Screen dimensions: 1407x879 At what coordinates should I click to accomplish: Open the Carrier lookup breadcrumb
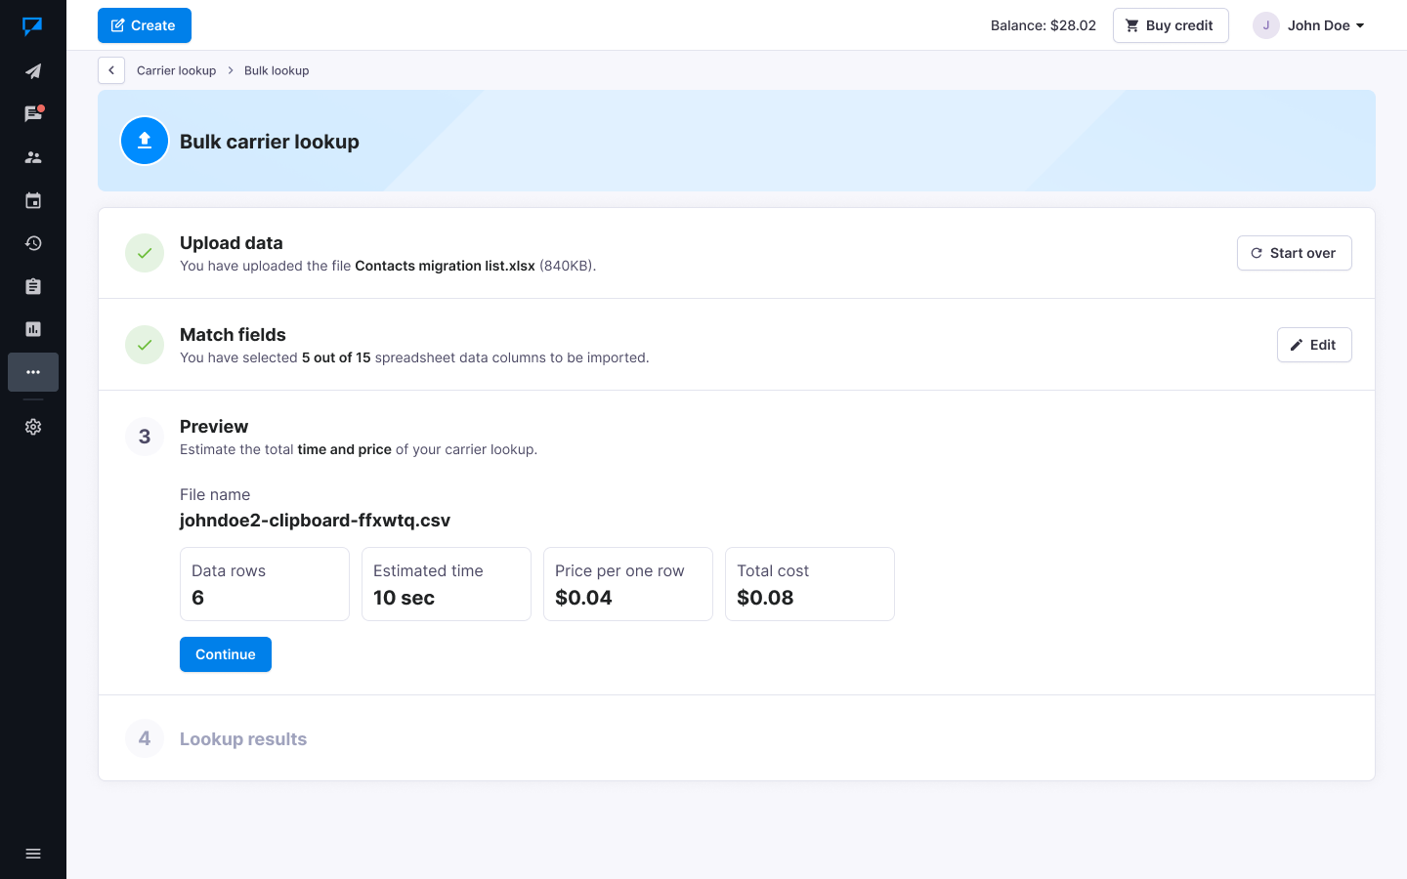(176, 70)
